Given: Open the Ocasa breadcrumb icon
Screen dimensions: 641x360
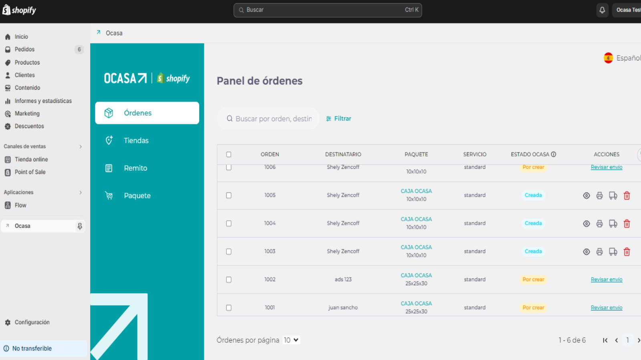Looking at the screenshot, I should click(99, 33).
